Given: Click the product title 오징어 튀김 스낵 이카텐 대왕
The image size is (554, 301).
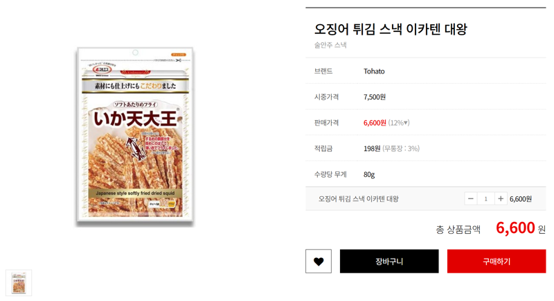Looking at the screenshot, I should click(391, 29).
